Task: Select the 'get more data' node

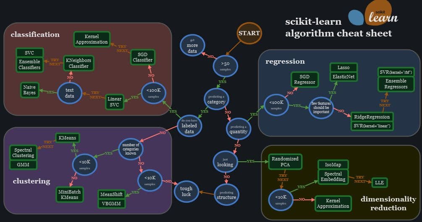Action: [x=192, y=45]
